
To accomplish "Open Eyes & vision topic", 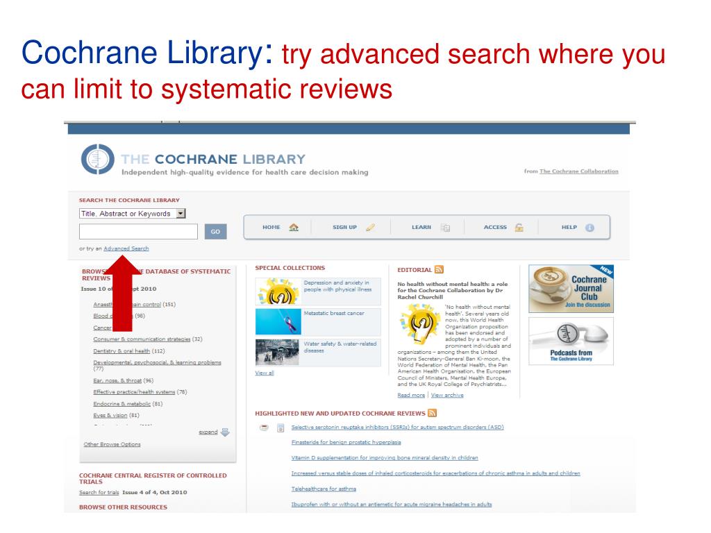I will click(110, 415).
